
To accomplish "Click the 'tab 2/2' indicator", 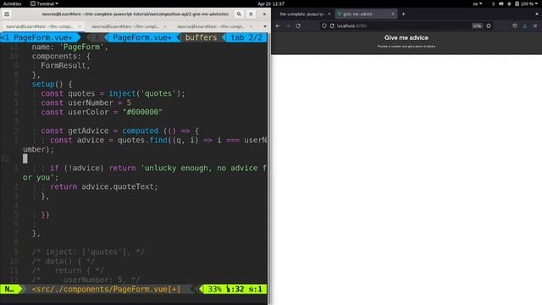I will [x=246, y=37].
